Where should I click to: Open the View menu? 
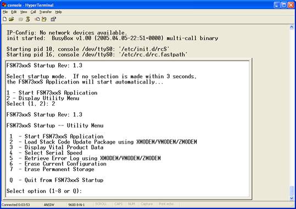[24, 12]
